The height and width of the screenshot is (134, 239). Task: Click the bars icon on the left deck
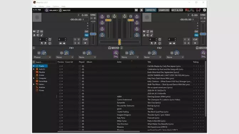[42, 32]
